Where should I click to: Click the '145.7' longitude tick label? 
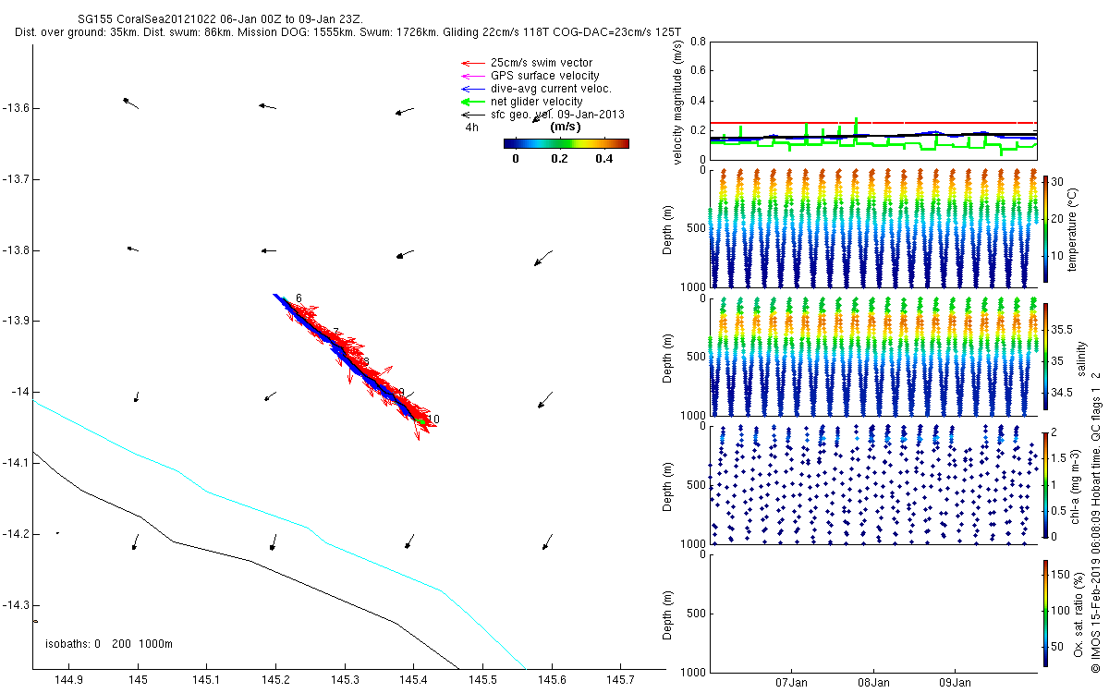[620, 681]
